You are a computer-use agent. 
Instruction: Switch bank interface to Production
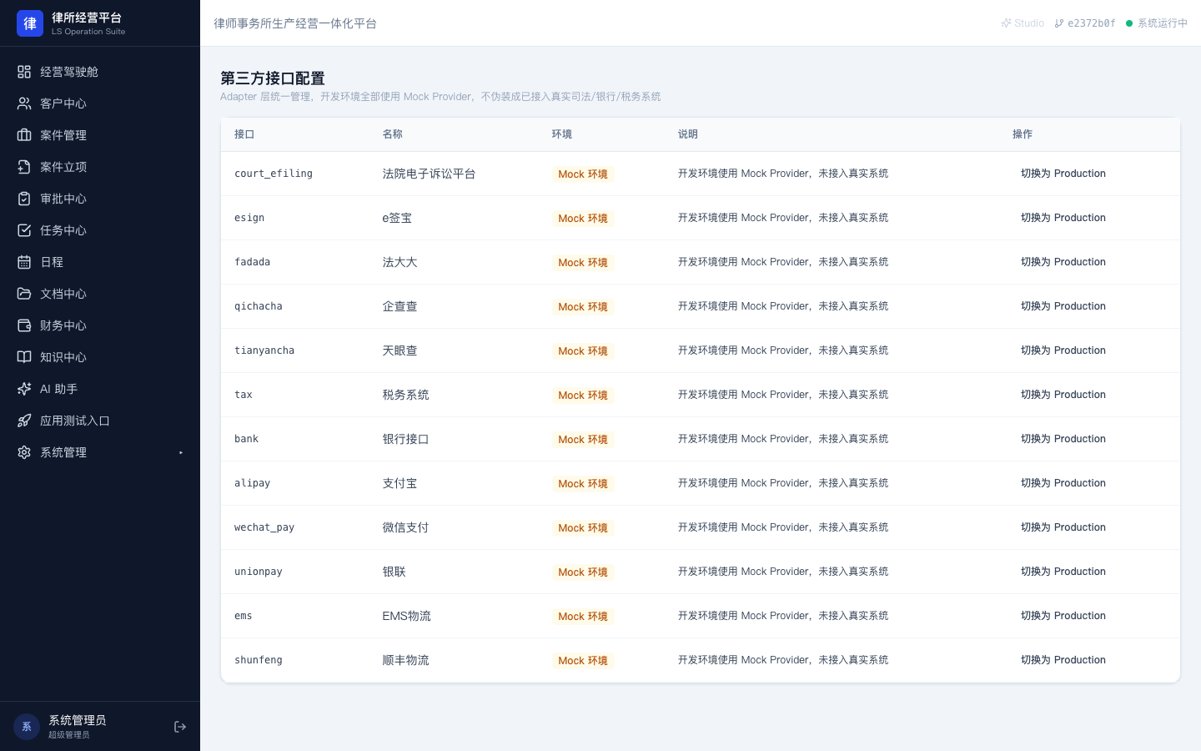pos(1063,439)
